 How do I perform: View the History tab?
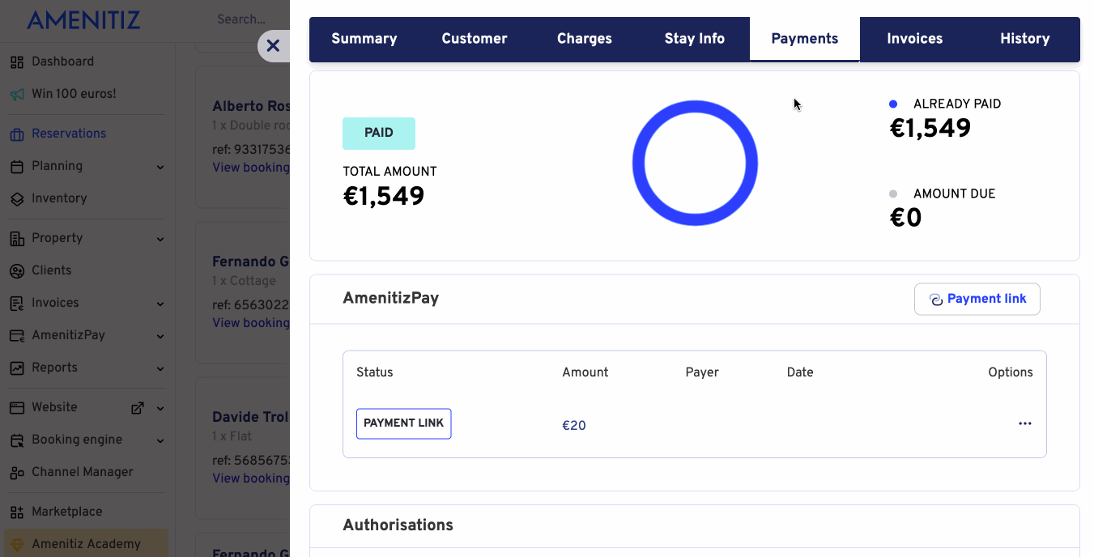(1025, 39)
